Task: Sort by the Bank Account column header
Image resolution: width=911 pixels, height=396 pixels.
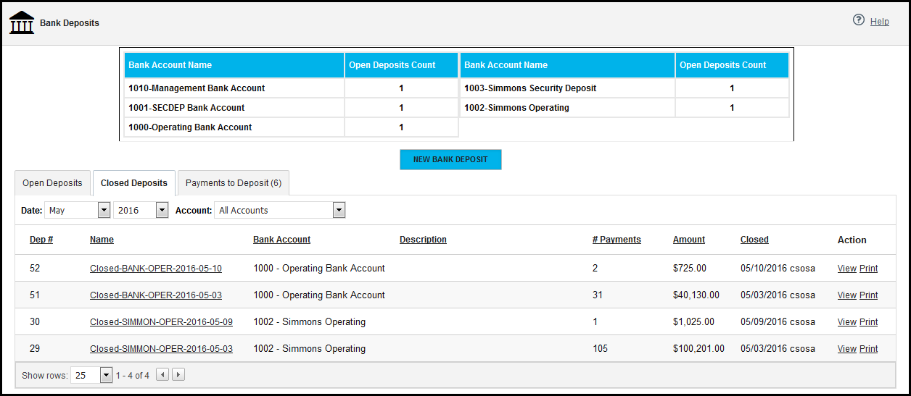Action: coord(281,240)
